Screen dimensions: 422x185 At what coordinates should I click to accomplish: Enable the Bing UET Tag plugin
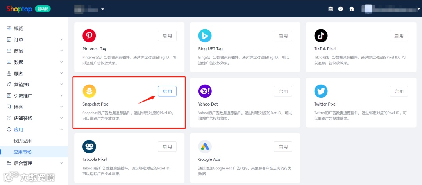click(283, 36)
